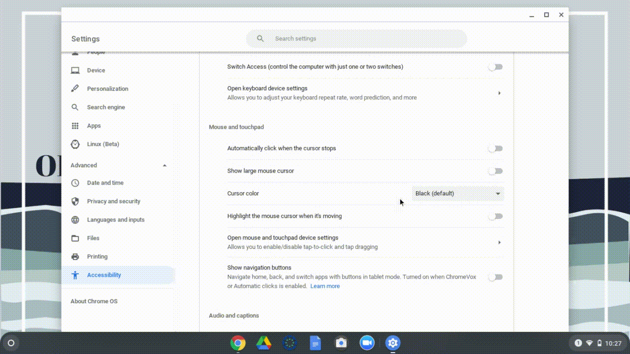Choose Black (default) cursor color

(457, 193)
